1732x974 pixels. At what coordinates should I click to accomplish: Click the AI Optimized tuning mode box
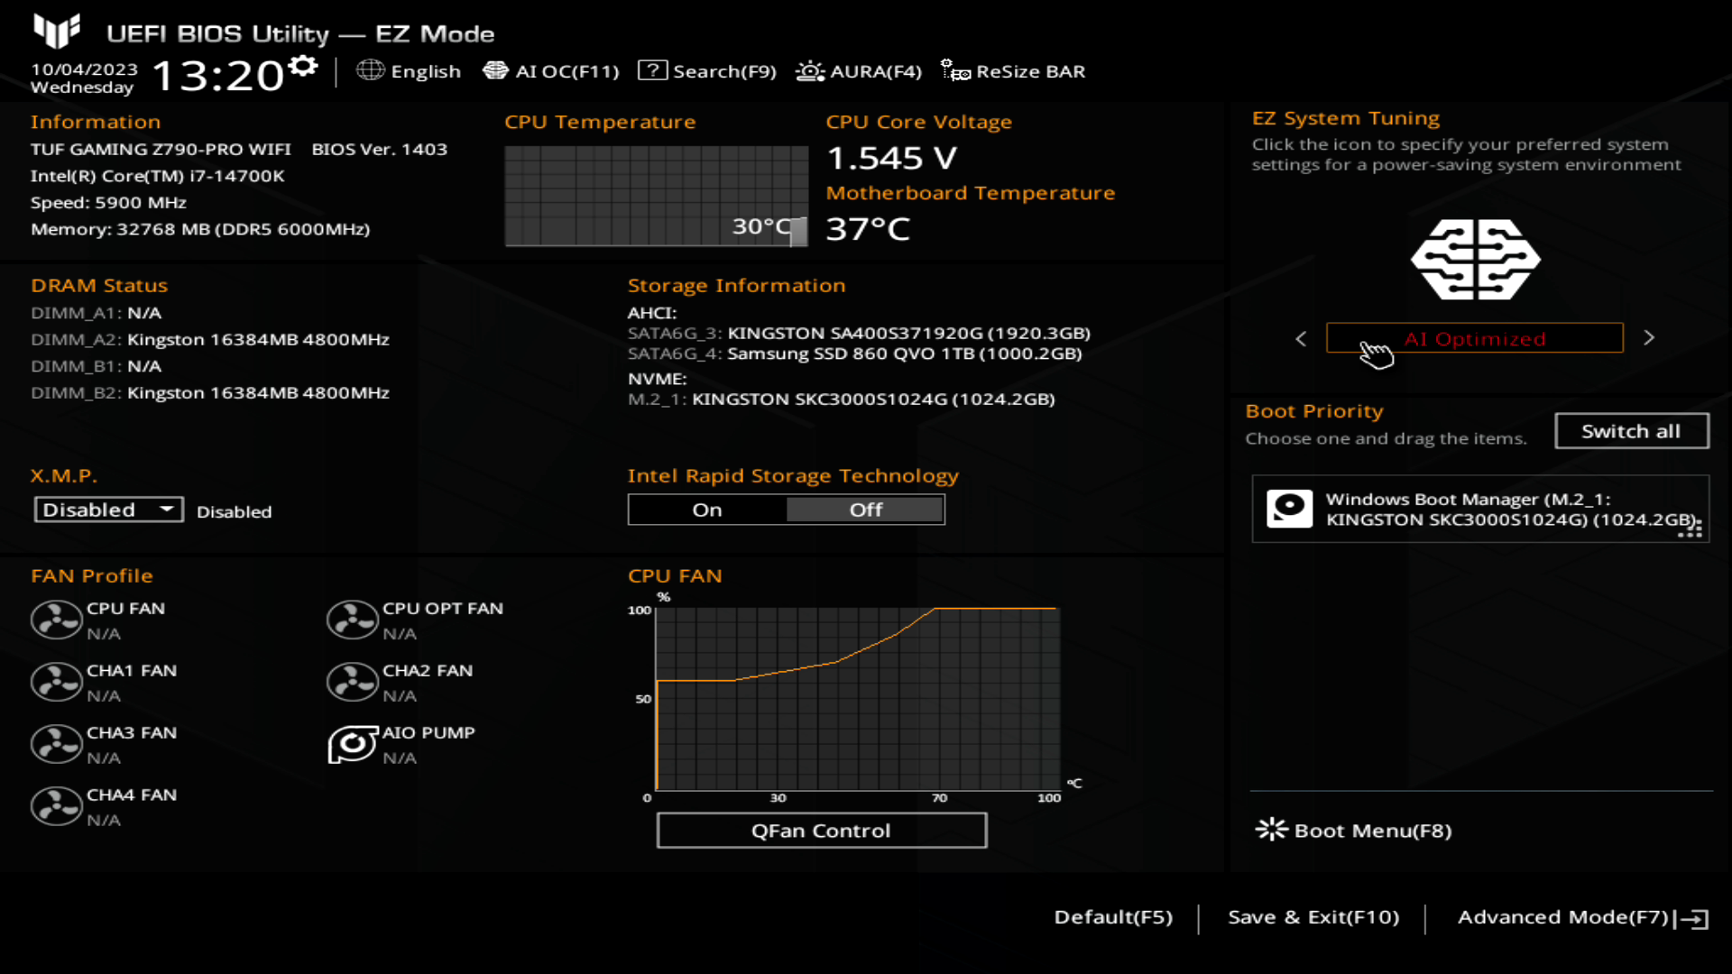1475,338
